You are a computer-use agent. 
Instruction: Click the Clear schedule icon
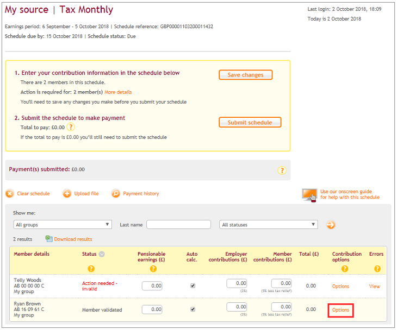pyautogui.click(x=10, y=194)
